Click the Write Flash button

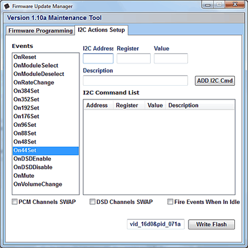coord(211,224)
